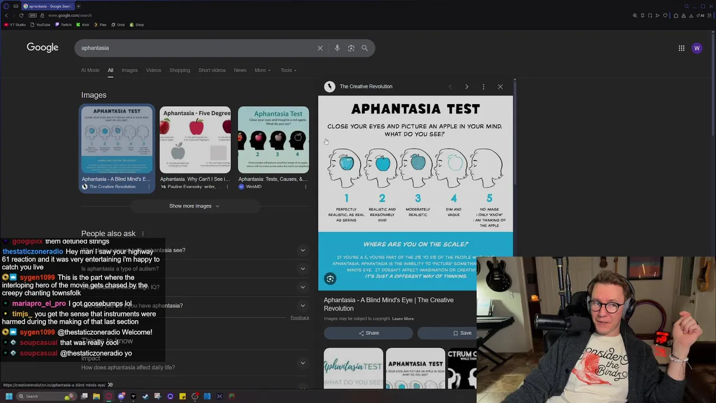Open the Kick bookmark

click(x=82, y=25)
